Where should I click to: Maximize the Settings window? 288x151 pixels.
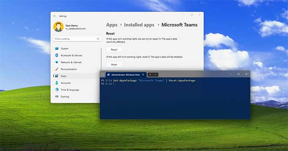[192, 14]
